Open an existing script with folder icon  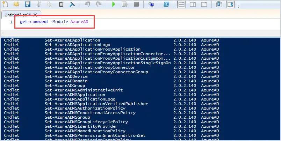point(16,4)
